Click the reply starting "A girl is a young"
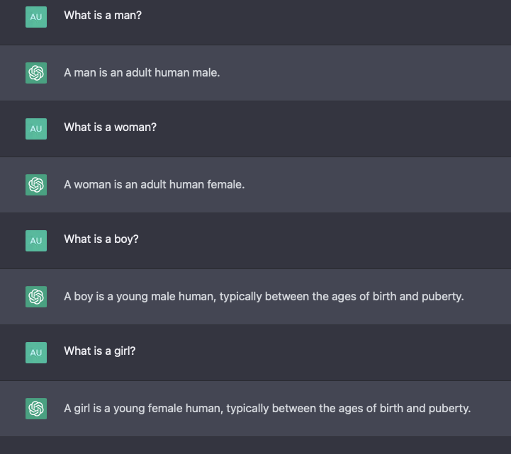This screenshot has height=454, width=511. coord(267,408)
